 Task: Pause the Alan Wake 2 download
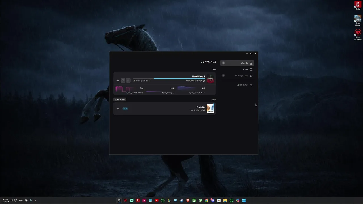coord(128,80)
